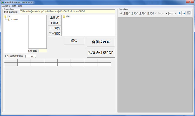This screenshot has width=195, height=116.
Task: Click the zoom value field showing 99/99
Action: point(171,13)
